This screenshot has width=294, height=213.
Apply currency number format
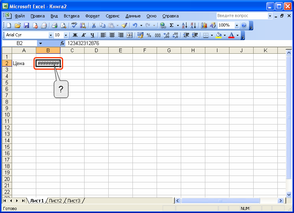[x=140, y=35]
